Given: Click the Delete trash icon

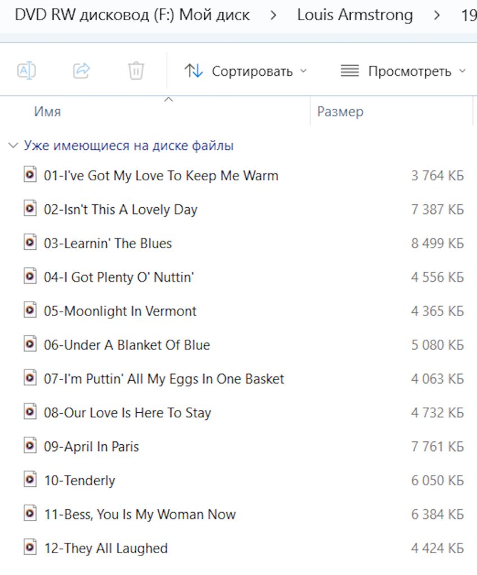Looking at the screenshot, I should coord(136,70).
